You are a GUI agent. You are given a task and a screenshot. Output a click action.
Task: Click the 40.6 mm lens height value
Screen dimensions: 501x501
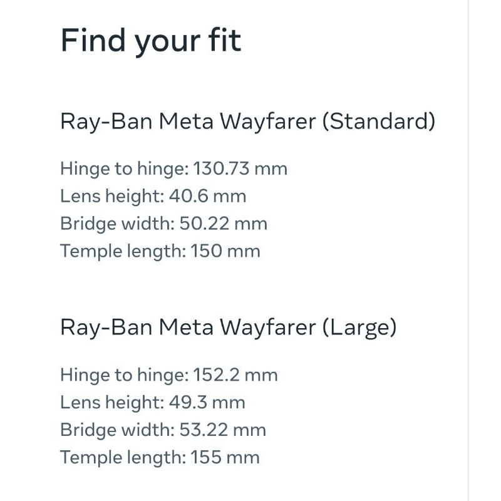[x=207, y=197]
